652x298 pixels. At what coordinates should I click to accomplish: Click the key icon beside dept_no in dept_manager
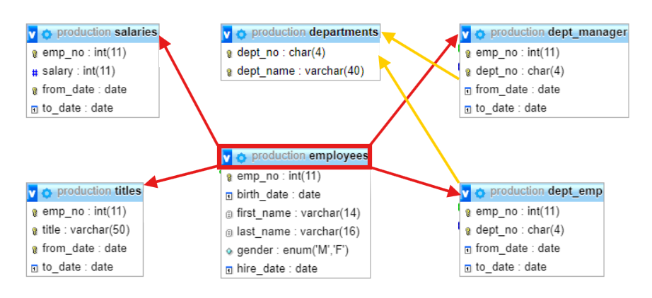[468, 72]
